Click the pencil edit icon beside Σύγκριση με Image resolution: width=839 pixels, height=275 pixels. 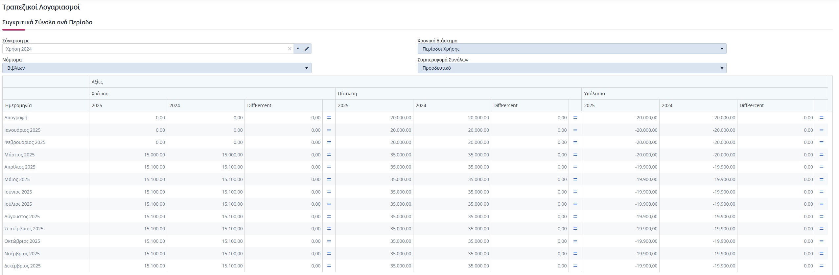point(307,49)
